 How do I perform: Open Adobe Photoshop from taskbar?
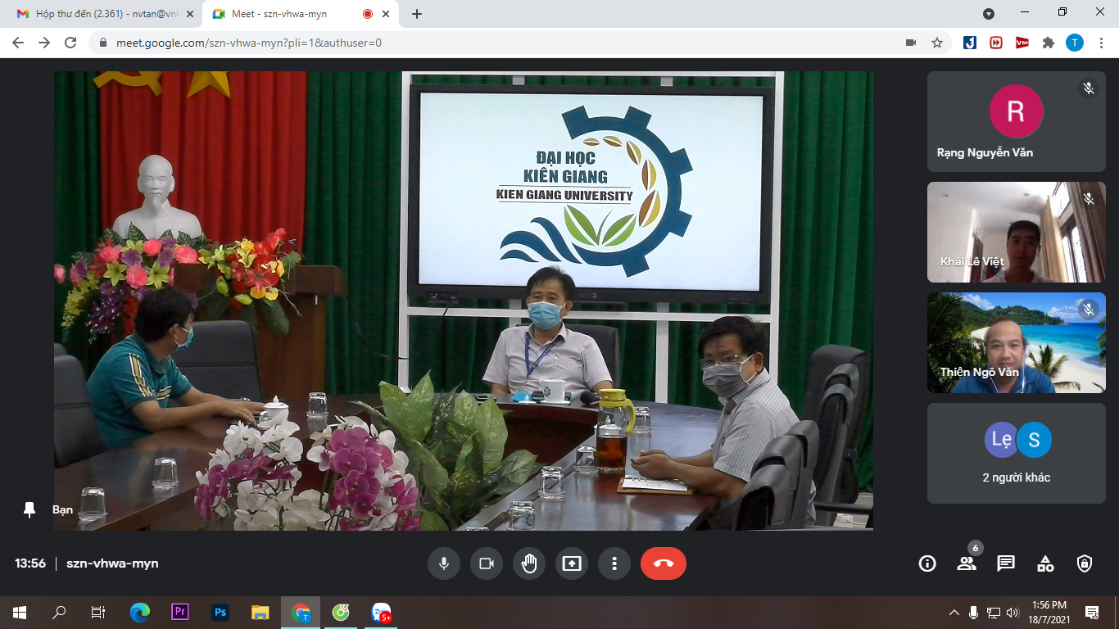pyautogui.click(x=220, y=612)
